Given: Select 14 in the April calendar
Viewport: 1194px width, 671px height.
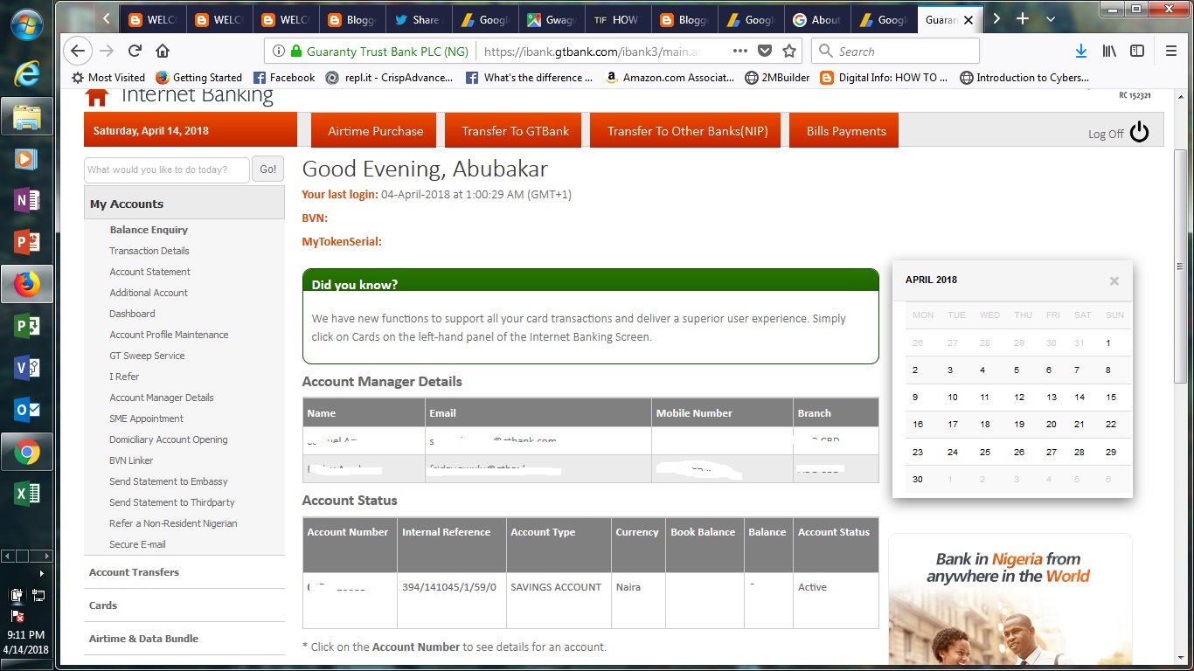Looking at the screenshot, I should click(x=1079, y=398).
